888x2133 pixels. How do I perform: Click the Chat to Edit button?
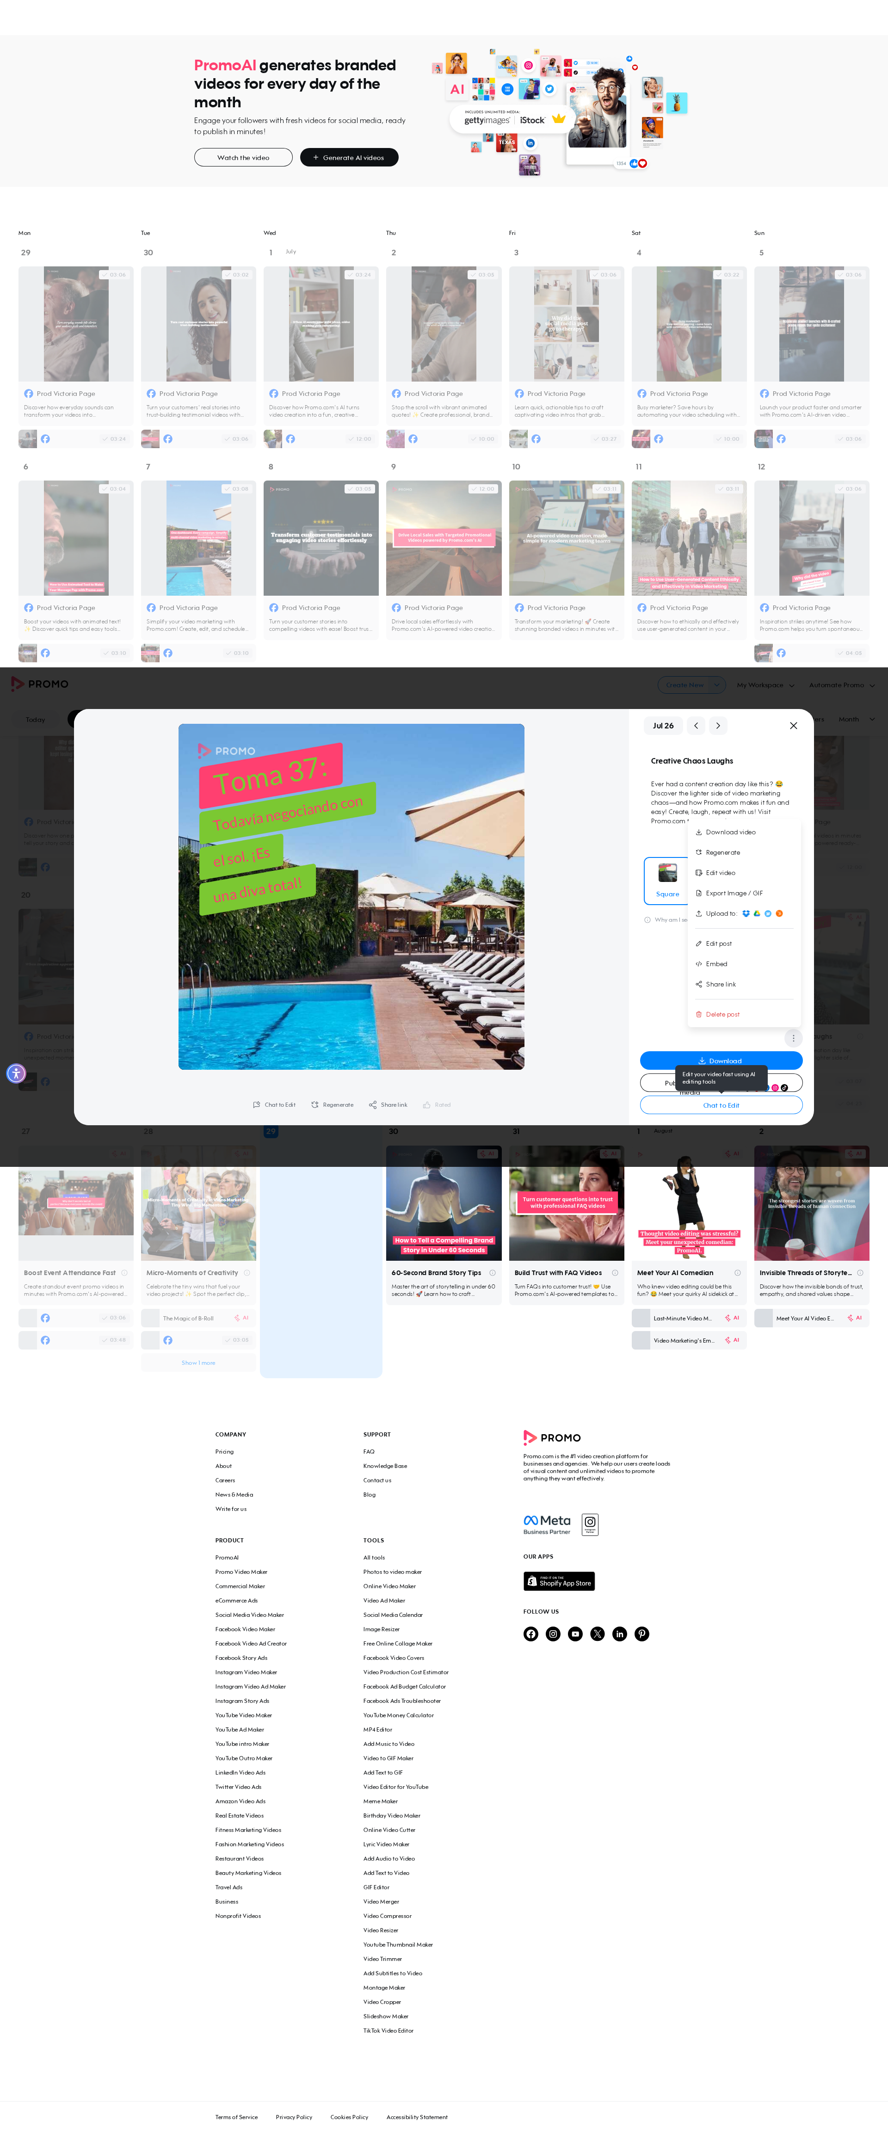[721, 1104]
